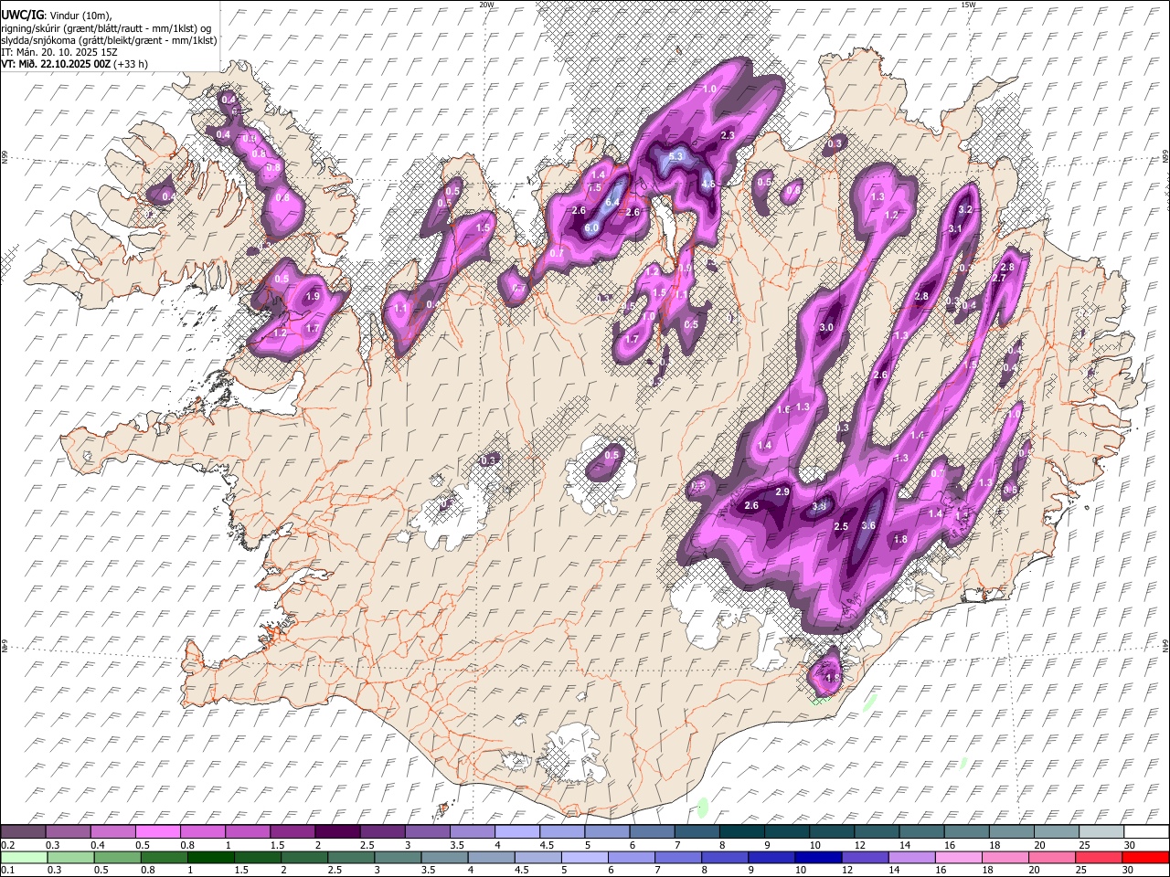Click the 4.6 precipitation value on the map

(x=707, y=184)
